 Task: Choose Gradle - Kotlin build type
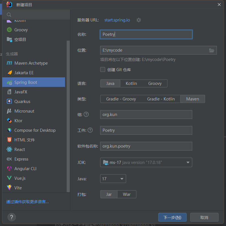coord(161,99)
